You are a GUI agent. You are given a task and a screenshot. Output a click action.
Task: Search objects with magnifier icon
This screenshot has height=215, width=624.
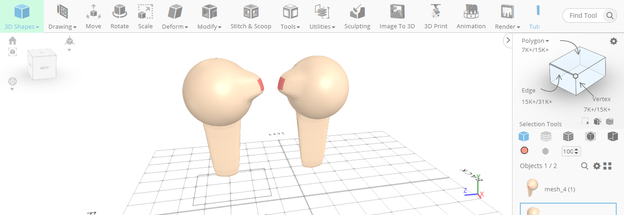point(584,166)
